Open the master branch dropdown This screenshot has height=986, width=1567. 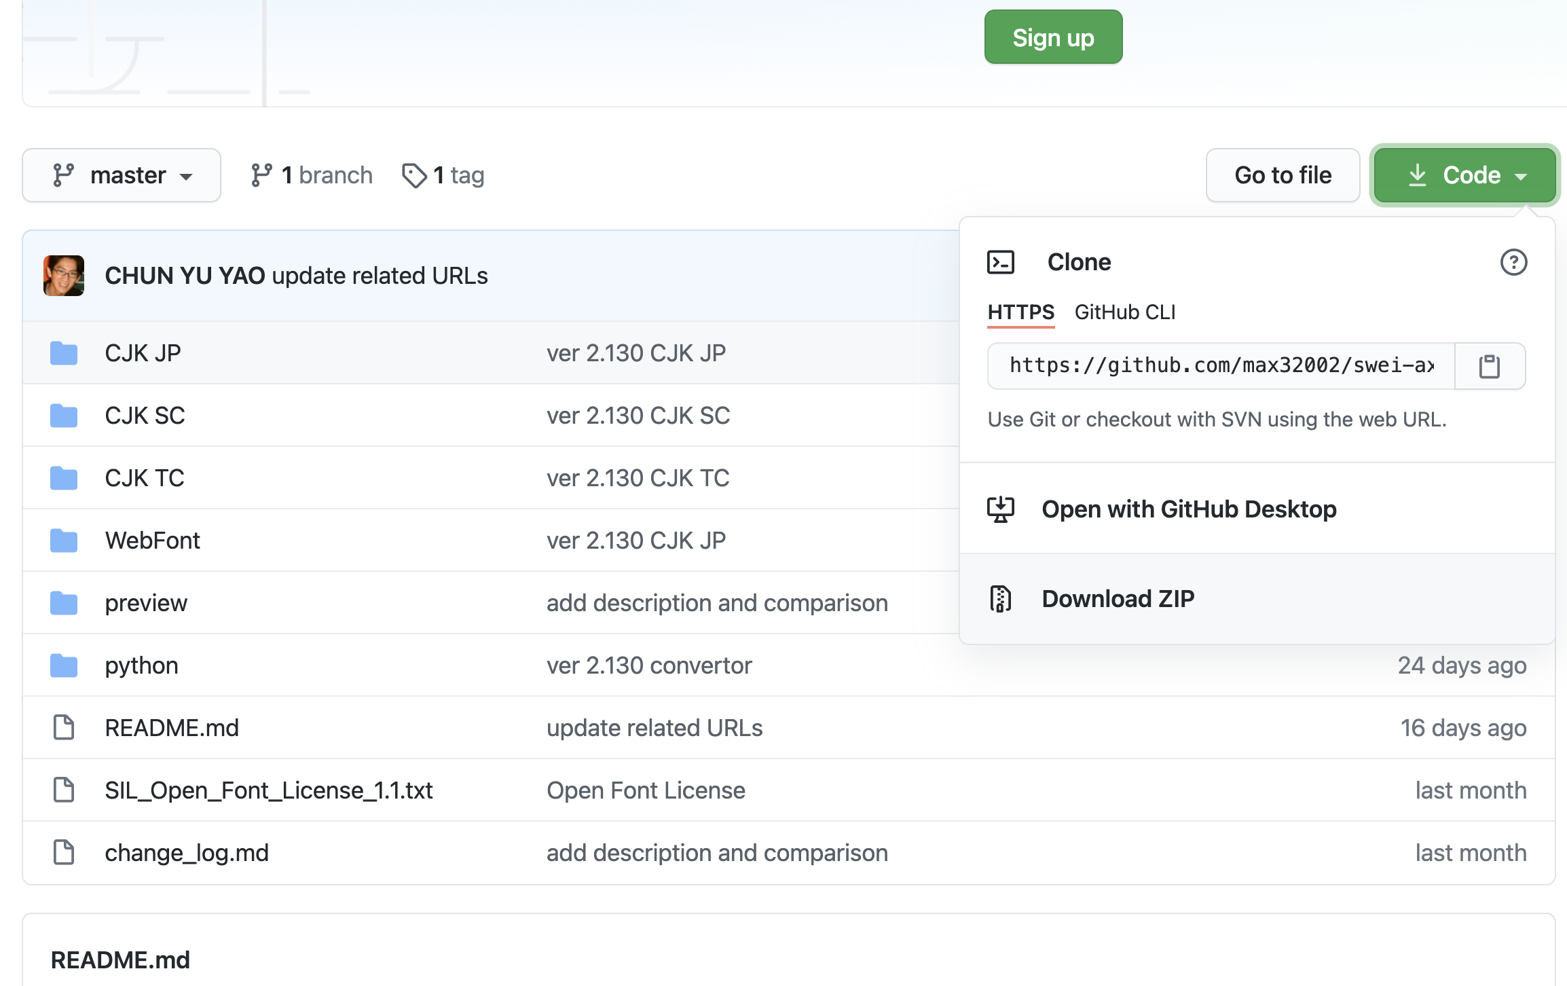pyautogui.click(x=122, y=175)
